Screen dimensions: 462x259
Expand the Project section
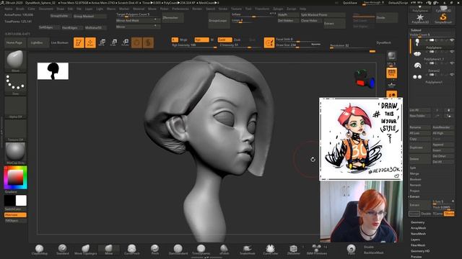(414, 191)
